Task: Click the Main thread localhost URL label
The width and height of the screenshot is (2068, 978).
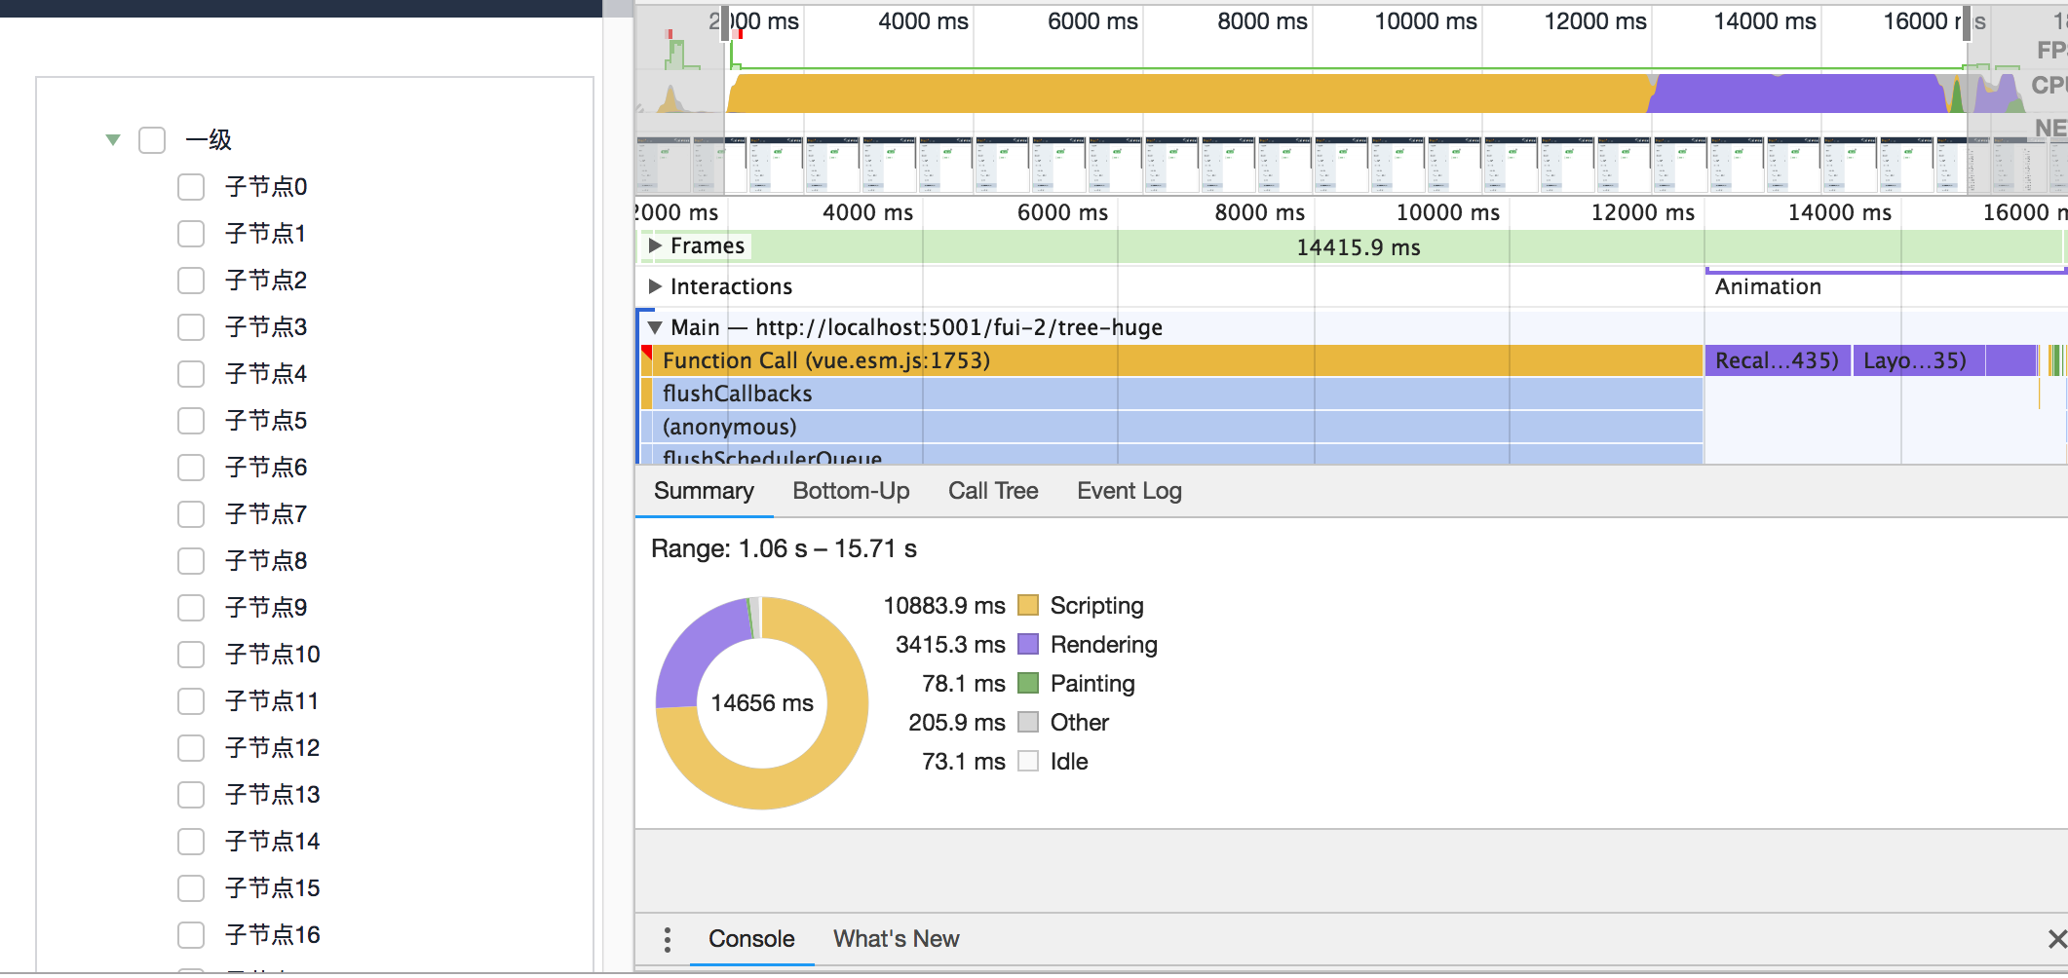Action: tap(959, 328)
